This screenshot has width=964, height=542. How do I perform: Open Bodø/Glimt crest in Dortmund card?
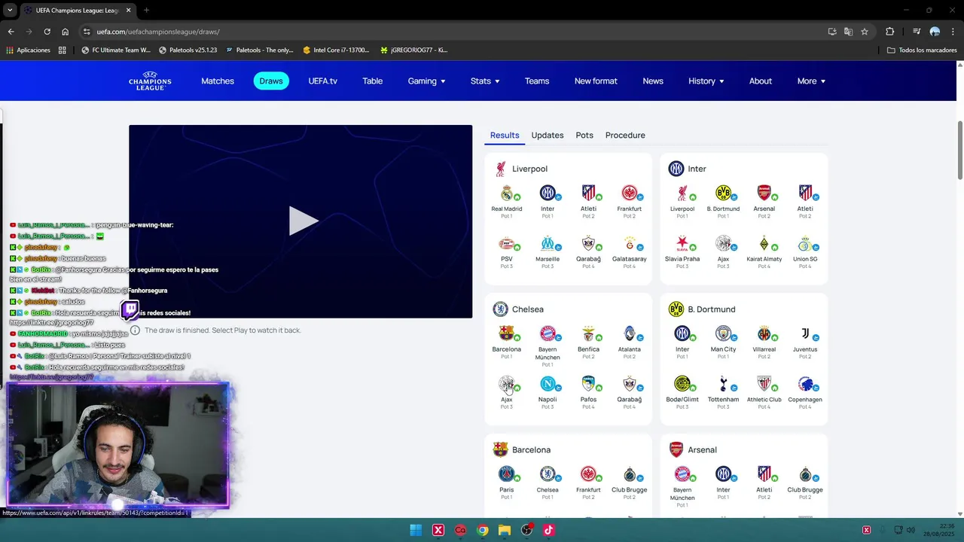point(682,384)
